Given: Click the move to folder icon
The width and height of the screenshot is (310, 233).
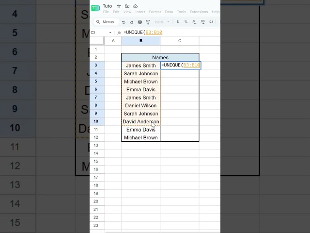Looking at the screenshot, I should click(127, 6).
